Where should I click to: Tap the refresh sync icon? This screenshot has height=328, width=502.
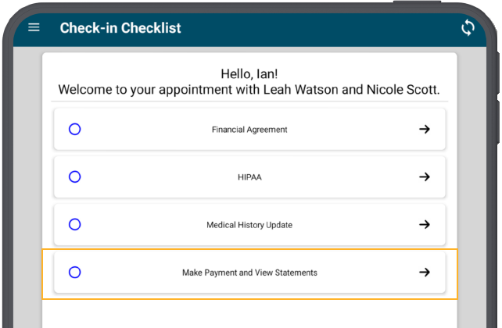468,28
